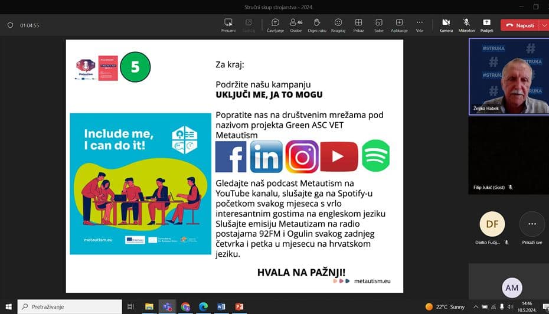Select Željko Habek's video tile
The height and width of the screenshot is (314, 549).
509,77
